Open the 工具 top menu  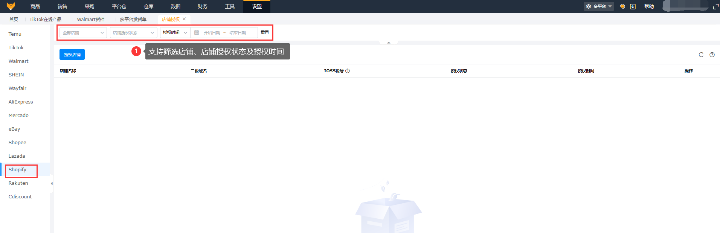click(230, 6)
